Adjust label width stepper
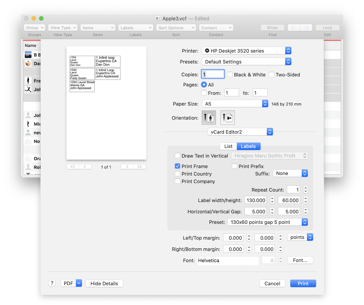 [x=272, y=200]
